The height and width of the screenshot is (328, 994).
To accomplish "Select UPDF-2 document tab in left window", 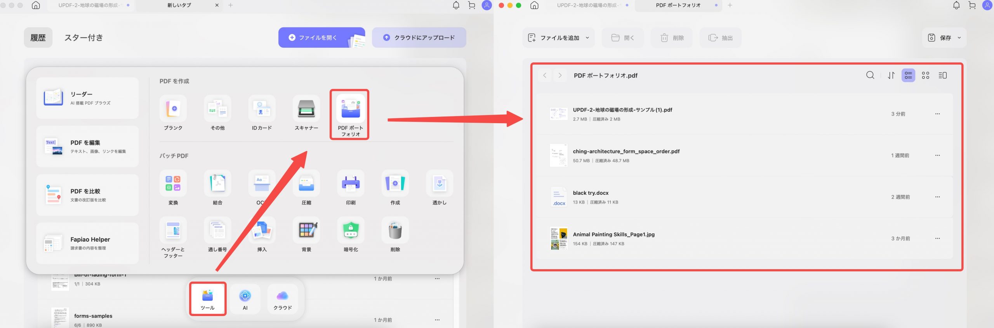I will pyautogui.click(x=90, y=5).
